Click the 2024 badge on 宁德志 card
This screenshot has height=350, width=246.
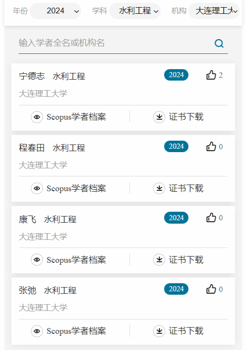pos(176,75)
